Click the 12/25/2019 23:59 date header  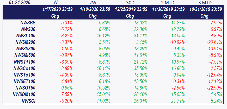[x=132, y=9]
